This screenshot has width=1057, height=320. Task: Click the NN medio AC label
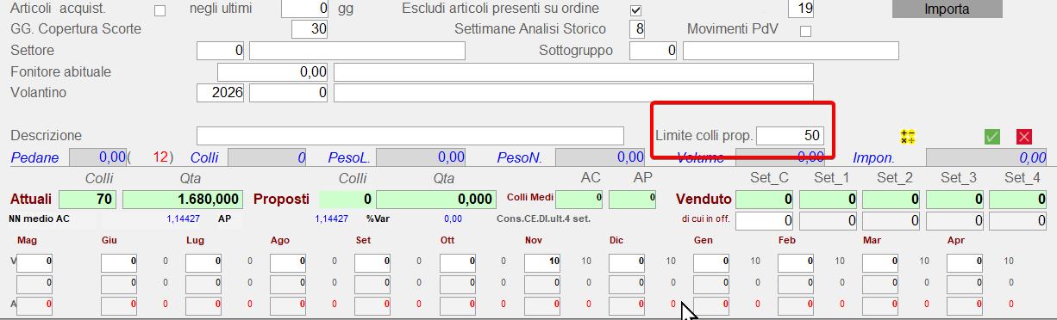[x=39, y=218]
